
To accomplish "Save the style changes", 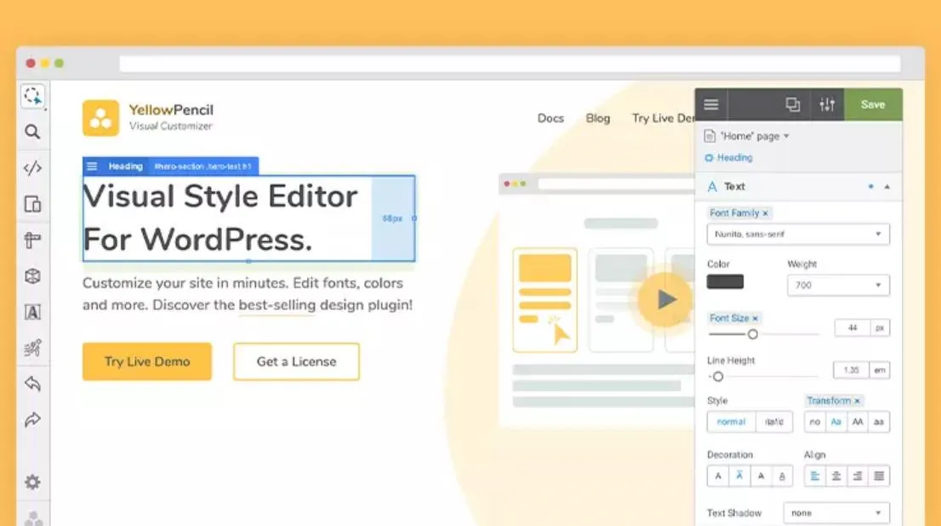I will point(873,105).
